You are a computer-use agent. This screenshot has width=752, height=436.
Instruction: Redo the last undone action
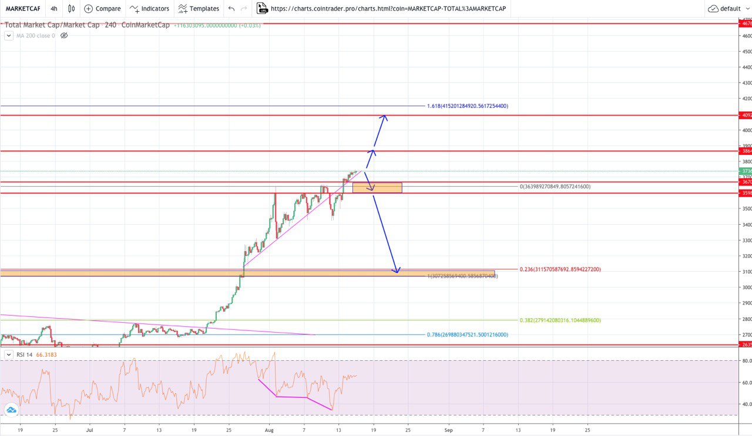coord(244,9)
